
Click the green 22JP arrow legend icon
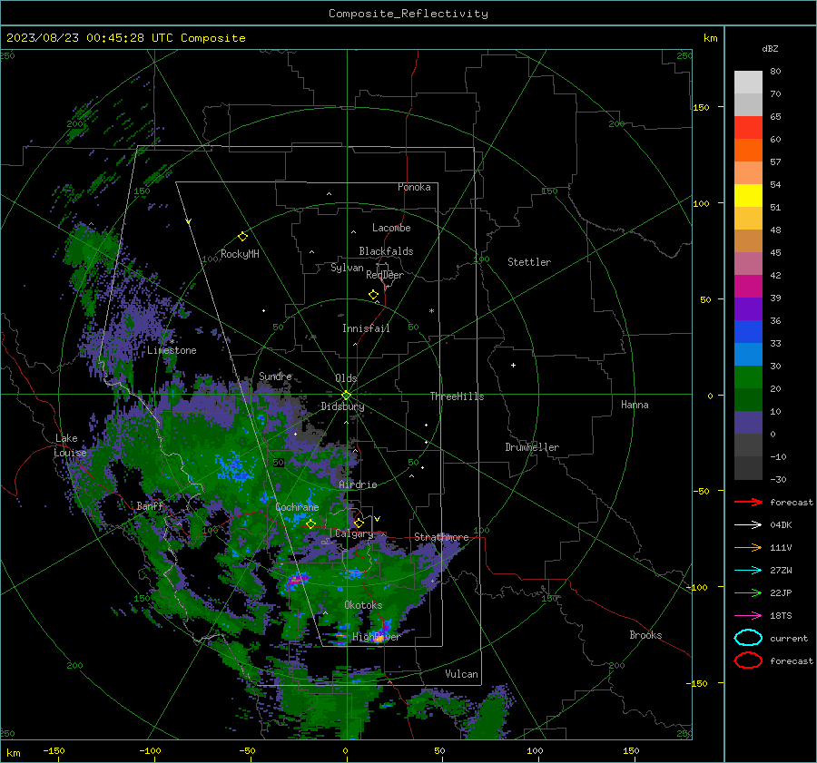point(748,592)
